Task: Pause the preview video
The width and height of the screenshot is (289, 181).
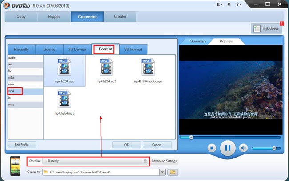Action: click(x=228, y=148)
